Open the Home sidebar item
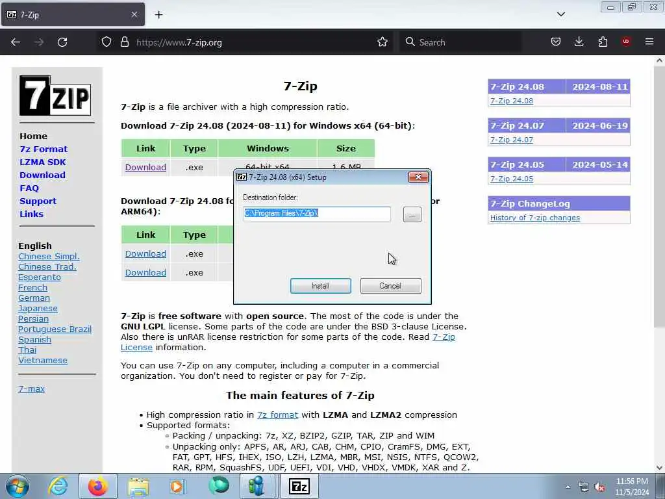Viewport: 665px width, 499px height. pos(34,136)
